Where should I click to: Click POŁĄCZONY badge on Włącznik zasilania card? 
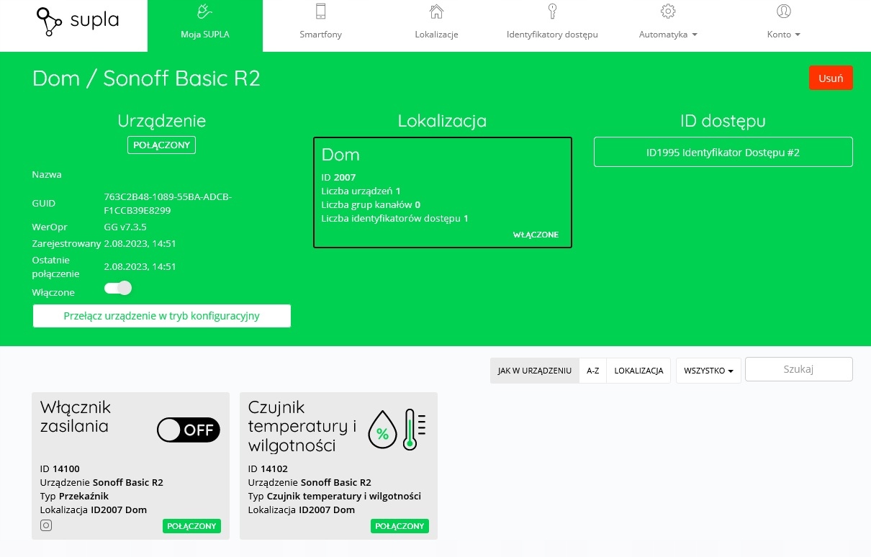(x=191, y=526)
